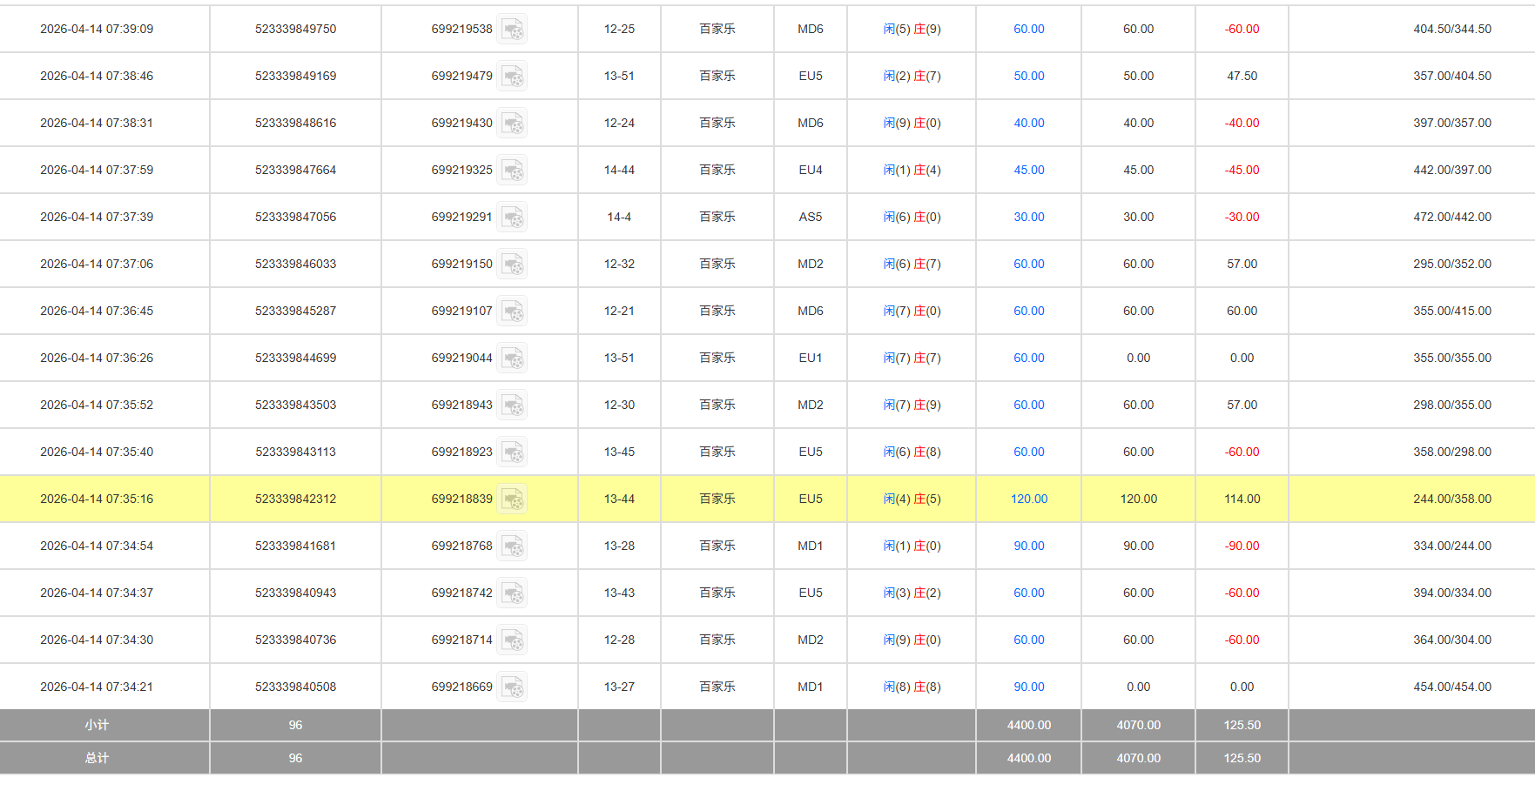Open the blue 50.00 bet amount link
The image size is (1535, 791).
coord(1028,77)
